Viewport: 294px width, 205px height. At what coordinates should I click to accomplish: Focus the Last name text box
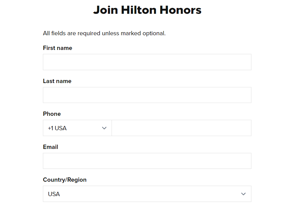click(147, 95)
